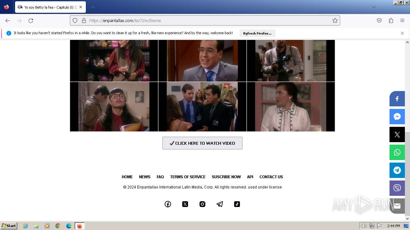Click thumbnail of man in blue tie
The image size is (410, 230).
(202, 61)
